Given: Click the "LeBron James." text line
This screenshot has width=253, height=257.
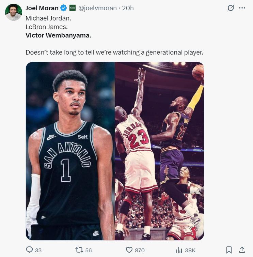Looking at the screenshot, I should (44, 27).
